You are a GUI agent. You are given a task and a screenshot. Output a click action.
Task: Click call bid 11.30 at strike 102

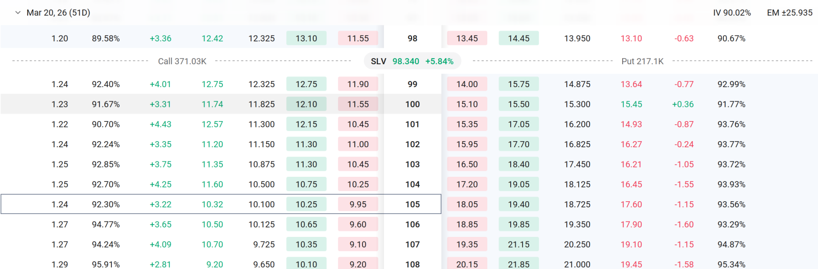point(306,144)
